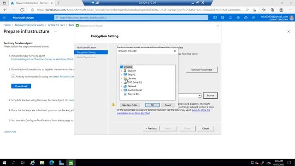Expand the Libraries tree node

121,78
